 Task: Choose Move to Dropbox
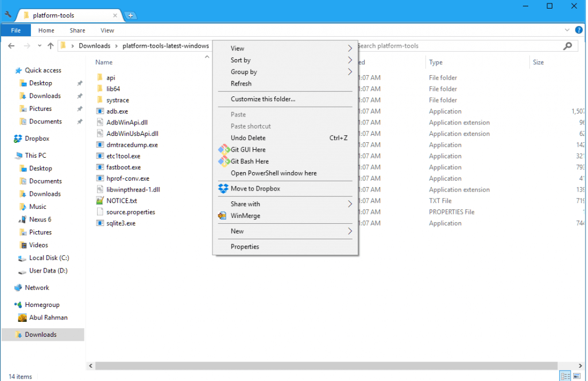[285, 188]
